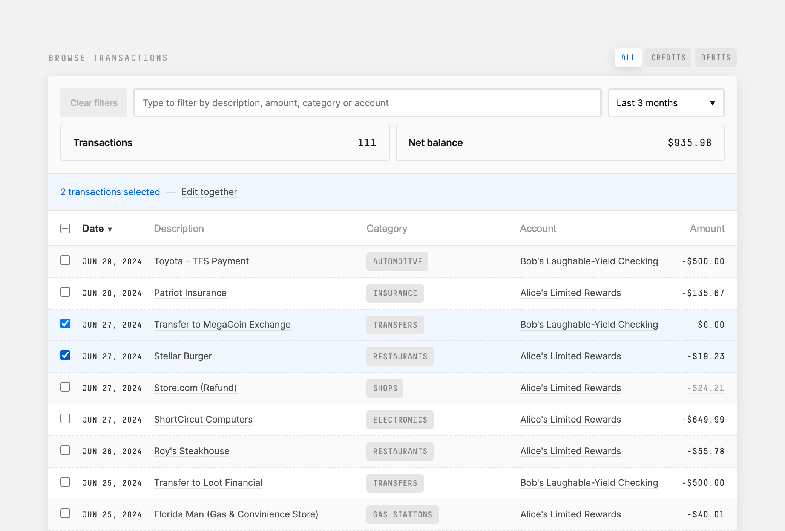
Task: Click the Net balance $935.98 value
Action: coord(690,143)
